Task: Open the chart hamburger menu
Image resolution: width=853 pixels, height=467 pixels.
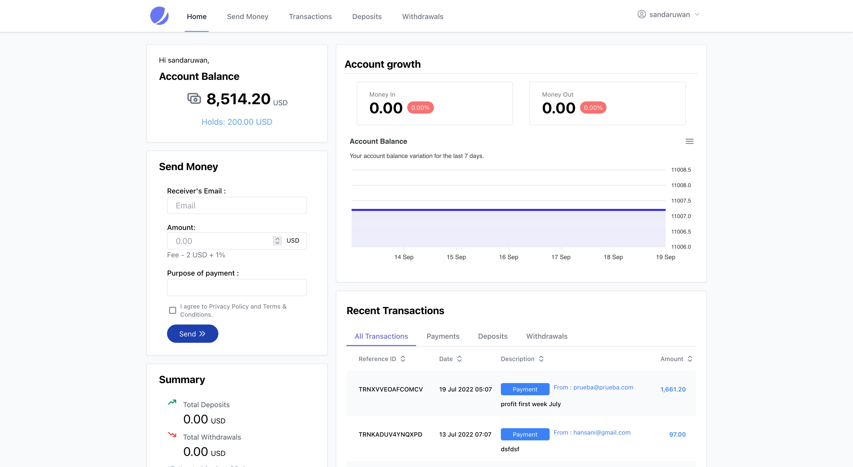Action: [690, 141]
